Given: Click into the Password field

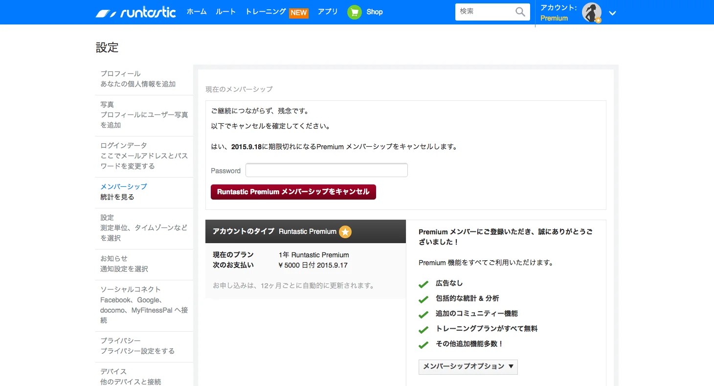Looking at the screenshot, I should point(327,170).
